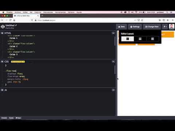175x131 pixels.
Task: Reload the current page
Action: pyautogui.click(x=10, y=20)
